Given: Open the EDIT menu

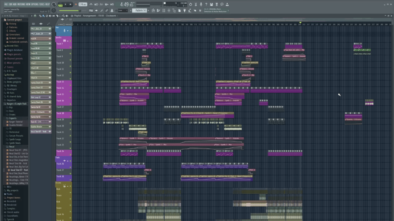Looking at the screenshot, I should [10, 4].
